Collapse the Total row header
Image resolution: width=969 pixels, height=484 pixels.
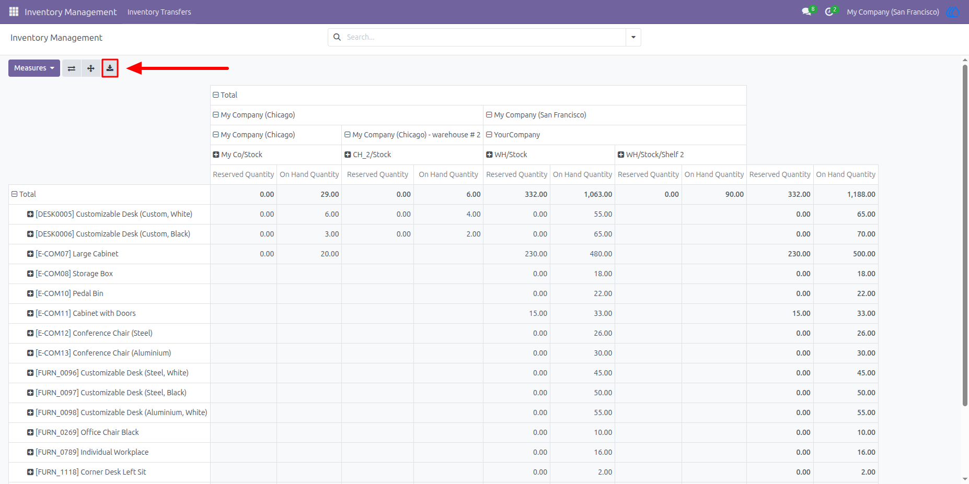tap(24, 194)
